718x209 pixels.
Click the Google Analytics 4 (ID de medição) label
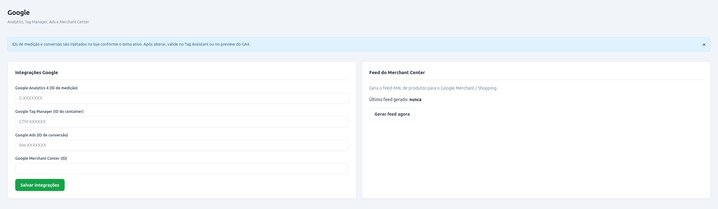tap(46, 88)
